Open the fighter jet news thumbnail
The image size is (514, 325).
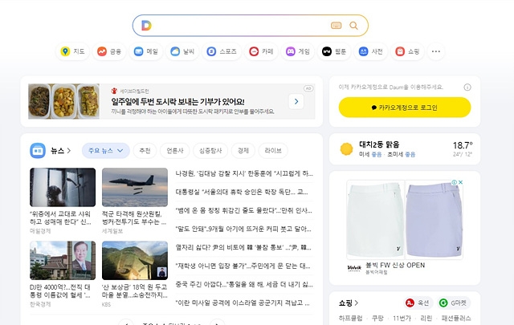click(135, 187)
